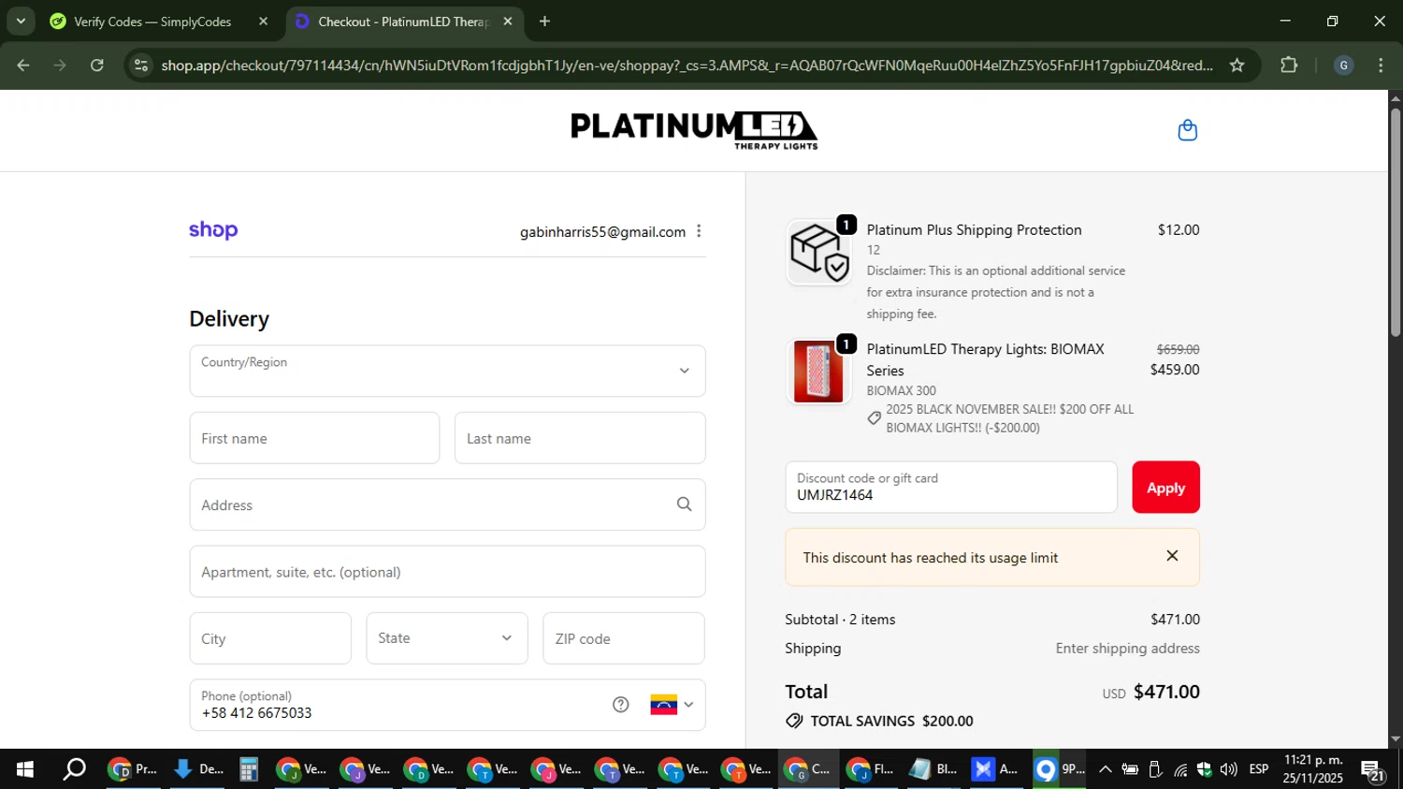Open Windows taskbar search
Image resolution: width=1403 pixels, height=789 pixels.
[x=74, y=769]
